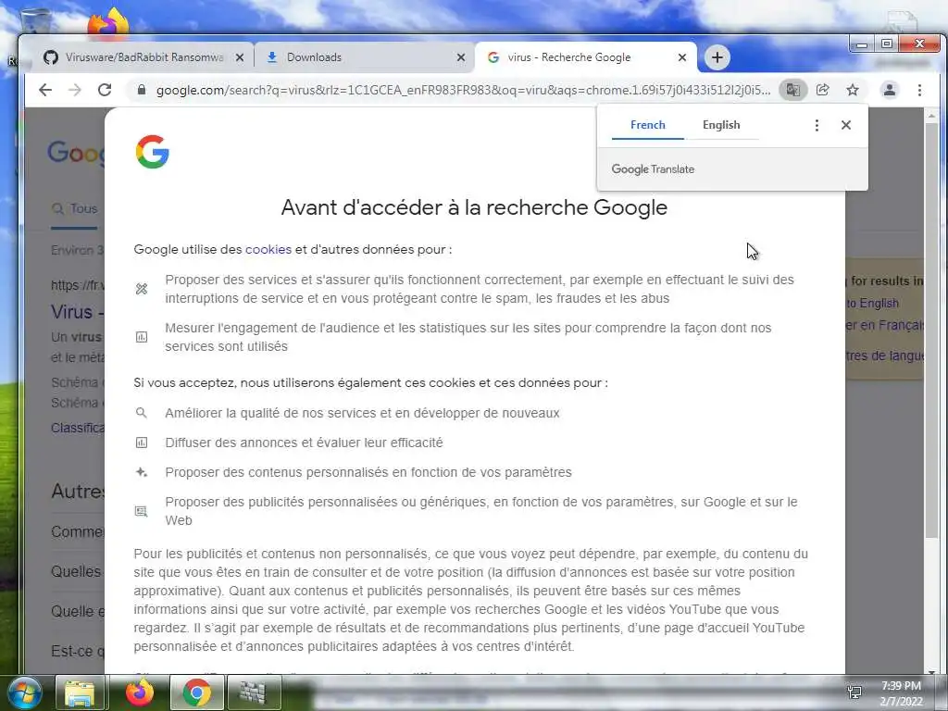Image resolution: width=948 pixels, height=711 pixels.
Task: Select the virus - Recherche Google tab
Action: pos(585,57)
